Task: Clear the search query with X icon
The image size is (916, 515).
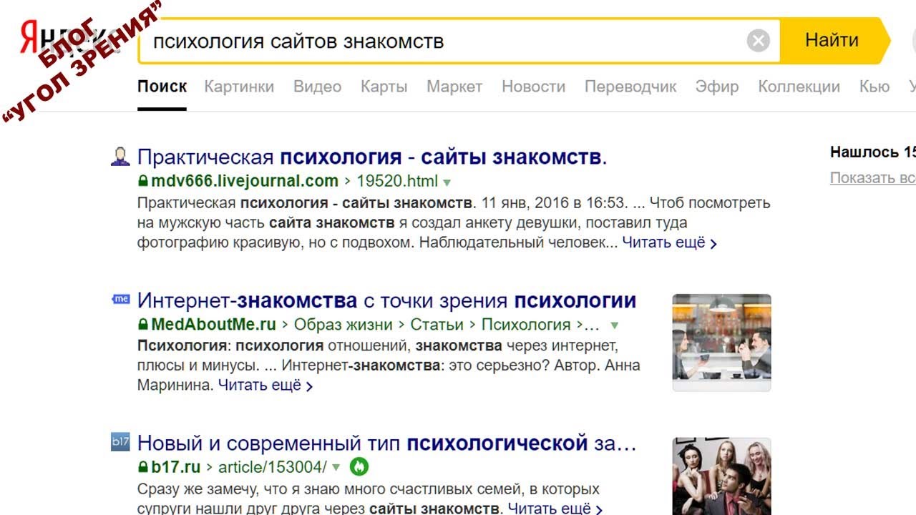Action: coord(758,41)
